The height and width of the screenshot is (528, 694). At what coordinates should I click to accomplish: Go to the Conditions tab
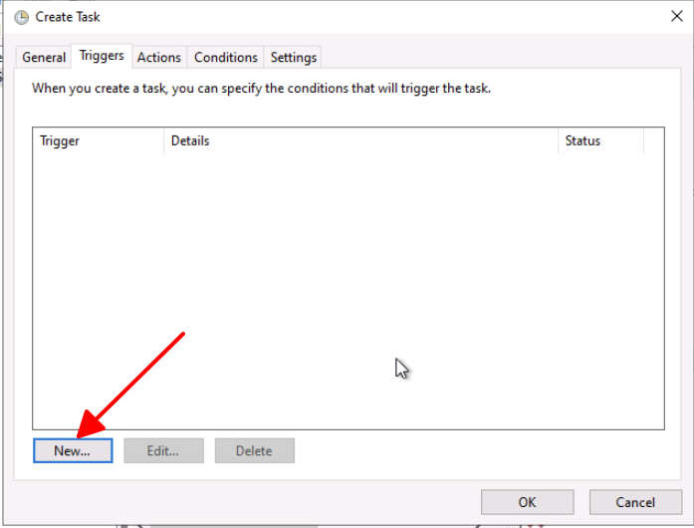[x=226, y=58]
